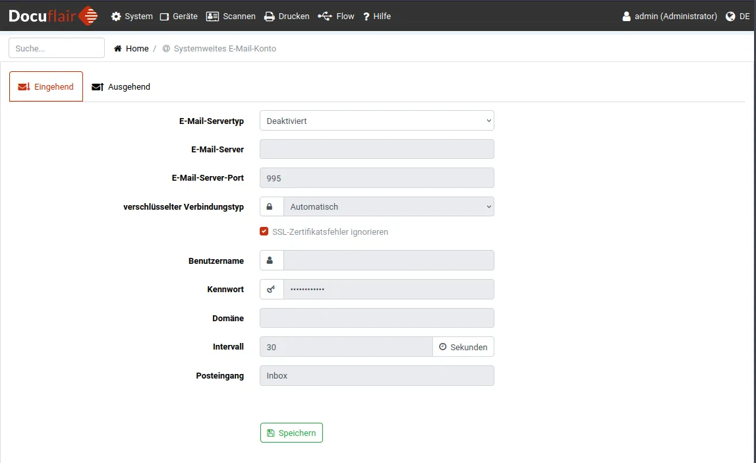The image size is (756, 463).
Task: Click the lock icon beside Verbindungstyp
Action: pyautogui.click(x=270, y=206)
